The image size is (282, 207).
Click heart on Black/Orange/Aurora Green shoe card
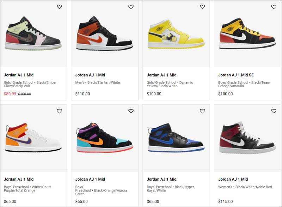(x=131, y=111)
